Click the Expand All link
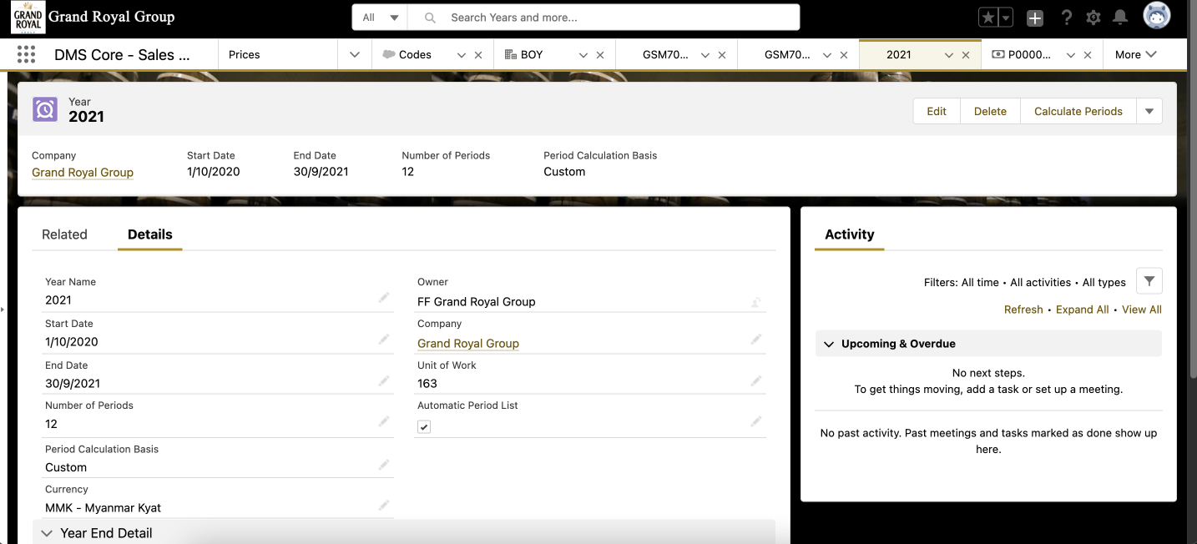Screen dimensions: 1197x544 [x=1083, y=310]
